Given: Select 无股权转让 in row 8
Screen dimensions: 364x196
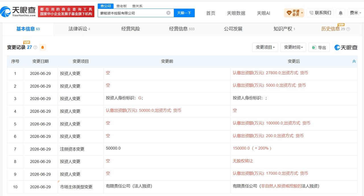Looking at the screenshot, I should click(x=243, y=161).
